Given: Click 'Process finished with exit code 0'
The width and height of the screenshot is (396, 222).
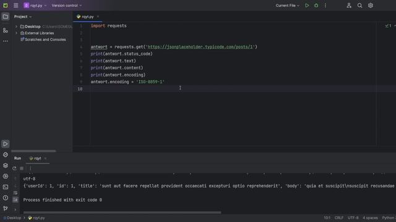Looking at the screenshot, I should 62,200.
